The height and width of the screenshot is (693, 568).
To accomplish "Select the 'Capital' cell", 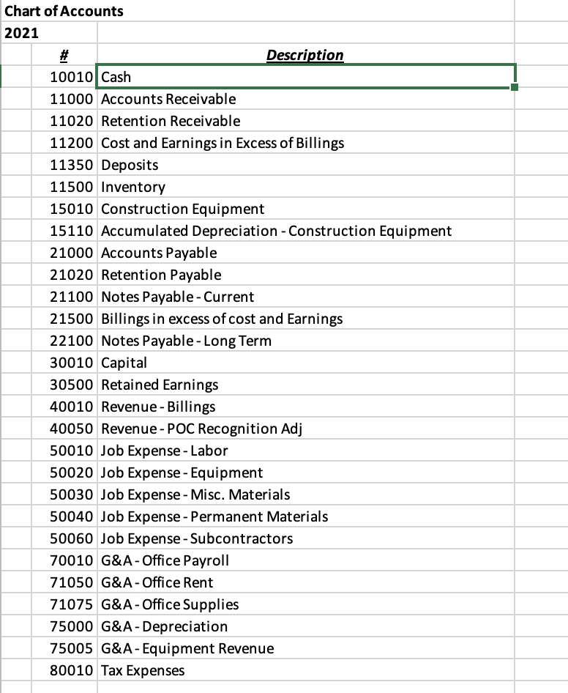I will (x=306, y=363).
